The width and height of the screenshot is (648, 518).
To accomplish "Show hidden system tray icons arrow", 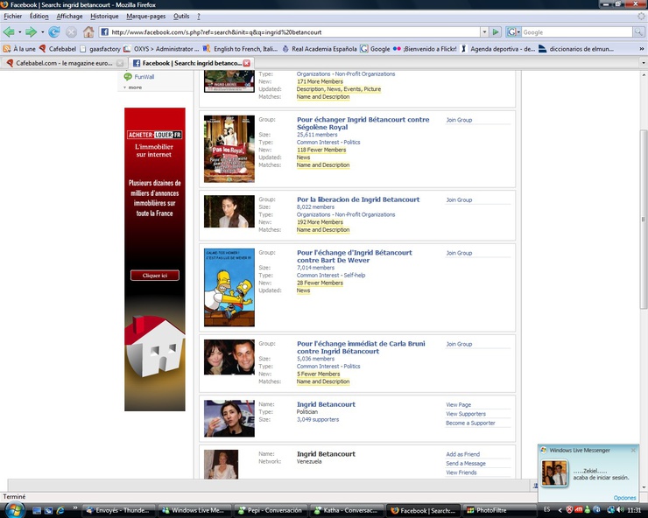I will pyautogui.click(x=560, y=510).
